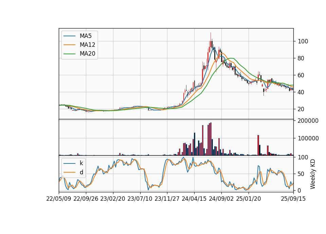The width and height of the screenshot is (326, 234).
Task: Click the 23/07/10 date tick label
Action: coord(140,199)
